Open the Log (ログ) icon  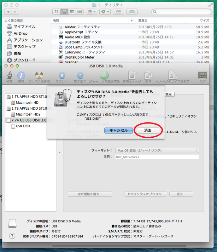coord(202,75)
